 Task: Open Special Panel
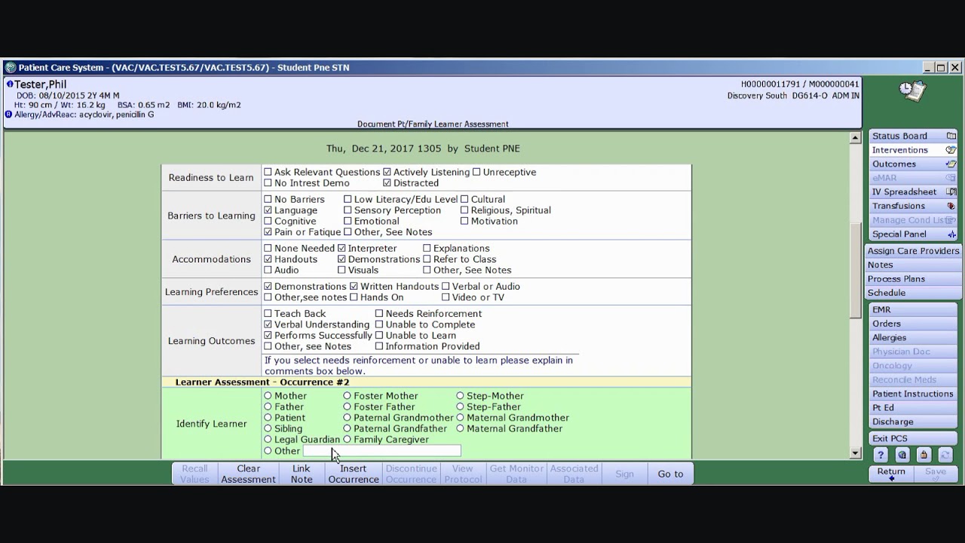(913, 234)
